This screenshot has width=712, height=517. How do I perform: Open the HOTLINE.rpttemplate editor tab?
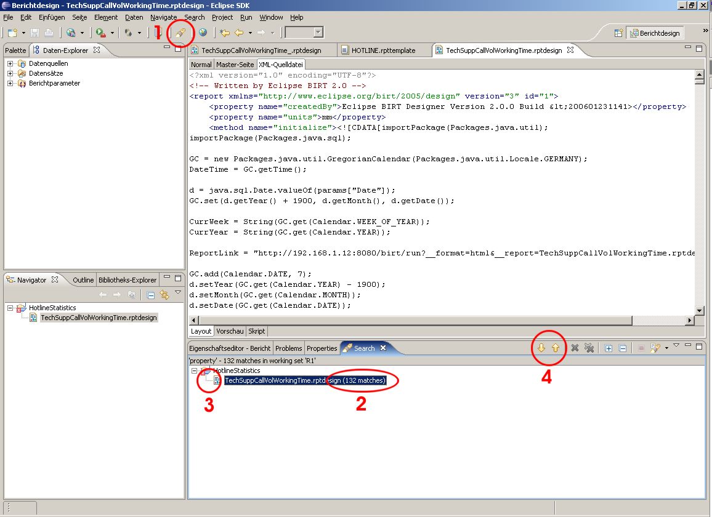383,50
